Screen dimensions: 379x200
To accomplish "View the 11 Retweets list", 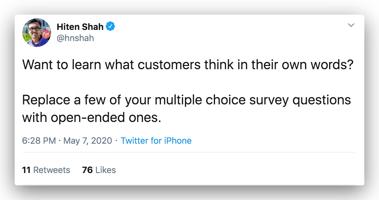I will pos(46,170).
